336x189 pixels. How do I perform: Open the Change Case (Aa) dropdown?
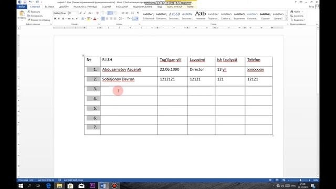click(x=90, y=13)
